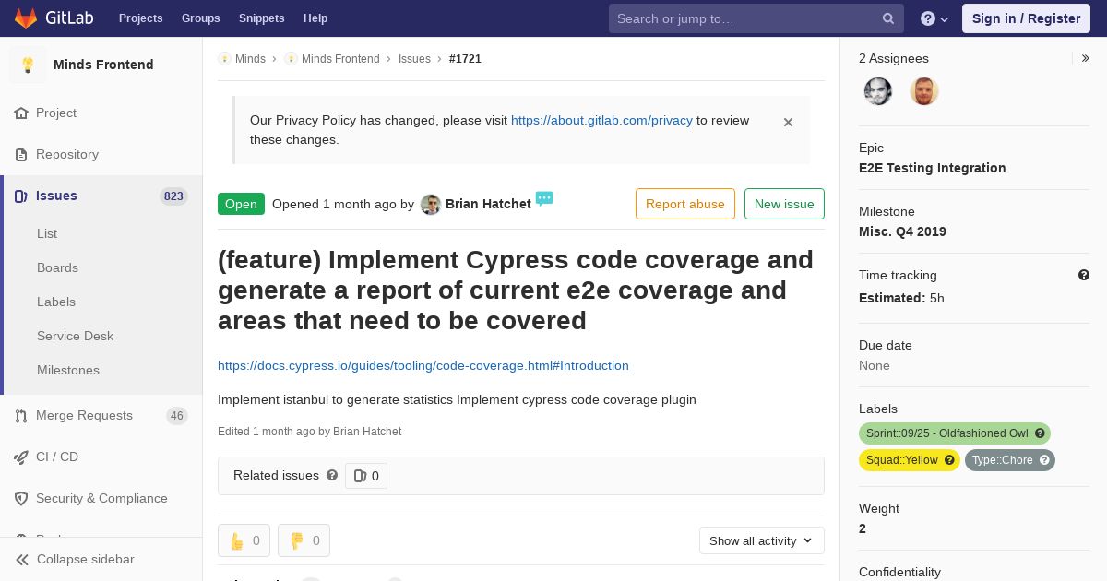This screenshot has height=581, width=1107.
Task: Click the Sign in / Register button
Action: [x=1026, y=18]
